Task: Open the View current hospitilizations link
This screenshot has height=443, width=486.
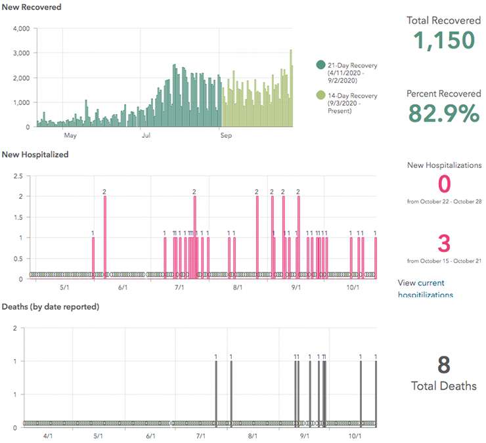Action: tap(425, 289)
